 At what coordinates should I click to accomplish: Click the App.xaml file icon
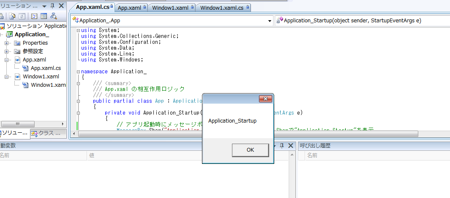point(17,60)
